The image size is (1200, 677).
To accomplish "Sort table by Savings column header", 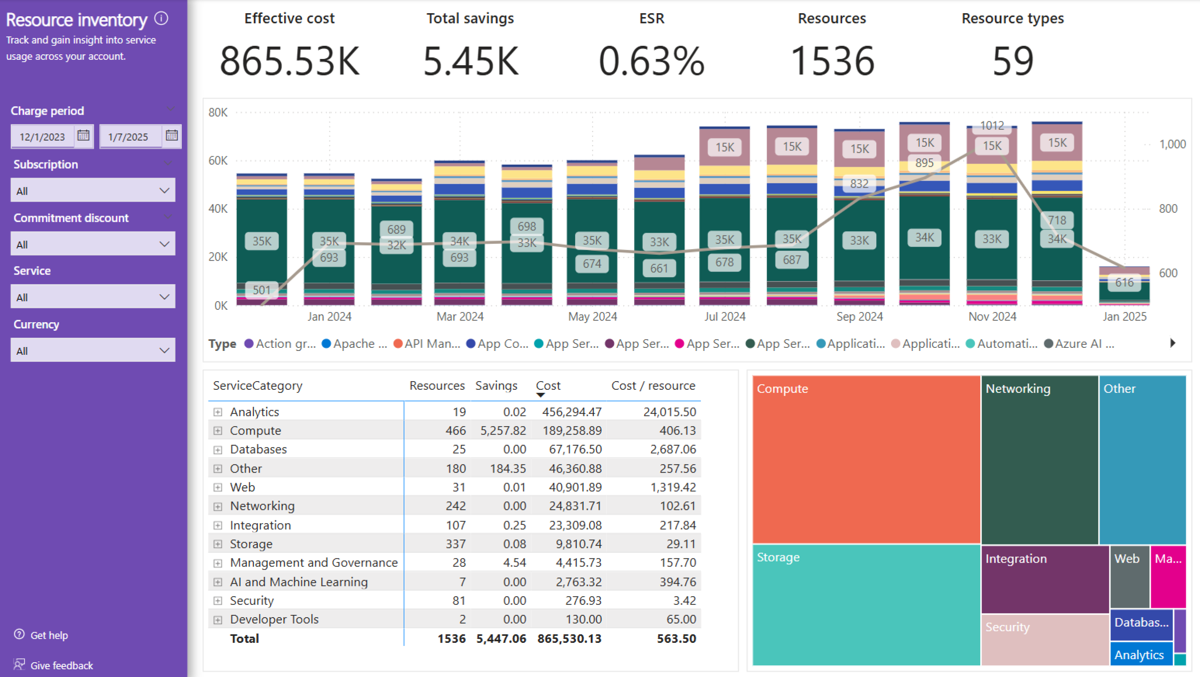I will 496,385.
